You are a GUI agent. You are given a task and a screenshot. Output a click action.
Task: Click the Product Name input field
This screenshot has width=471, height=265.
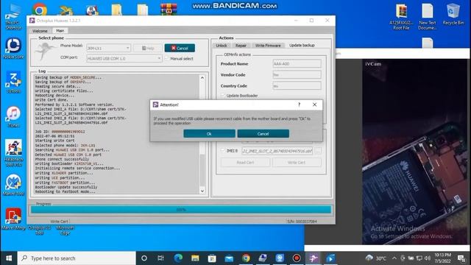tap(297, 64)
